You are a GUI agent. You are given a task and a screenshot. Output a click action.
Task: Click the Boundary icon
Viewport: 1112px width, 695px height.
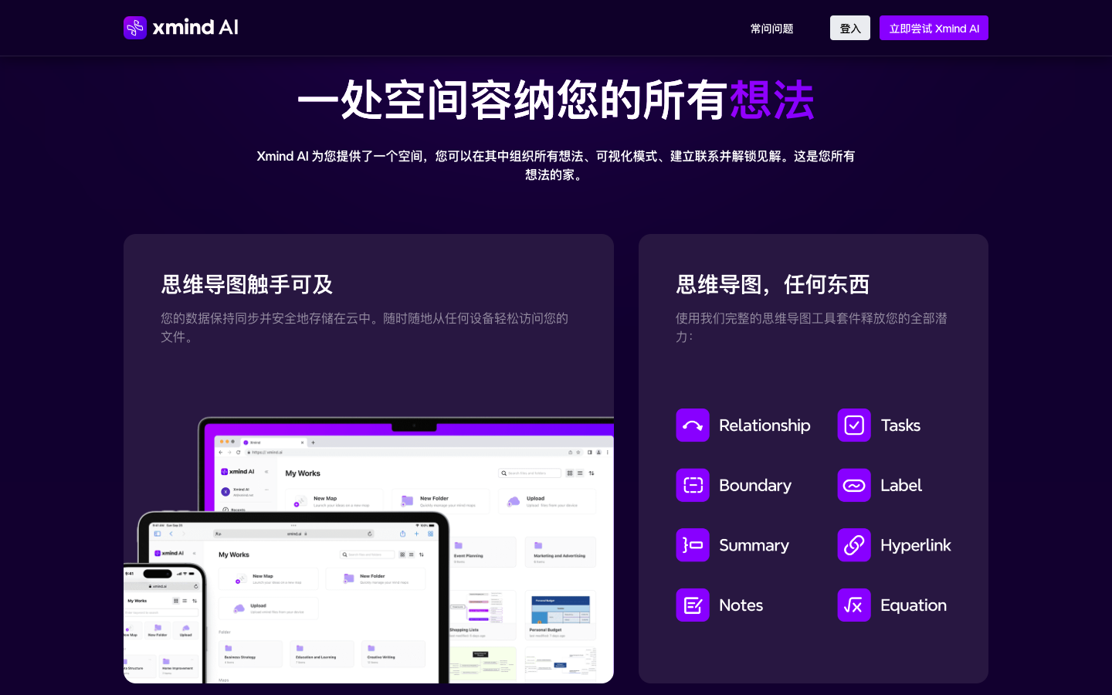(693, 485)
